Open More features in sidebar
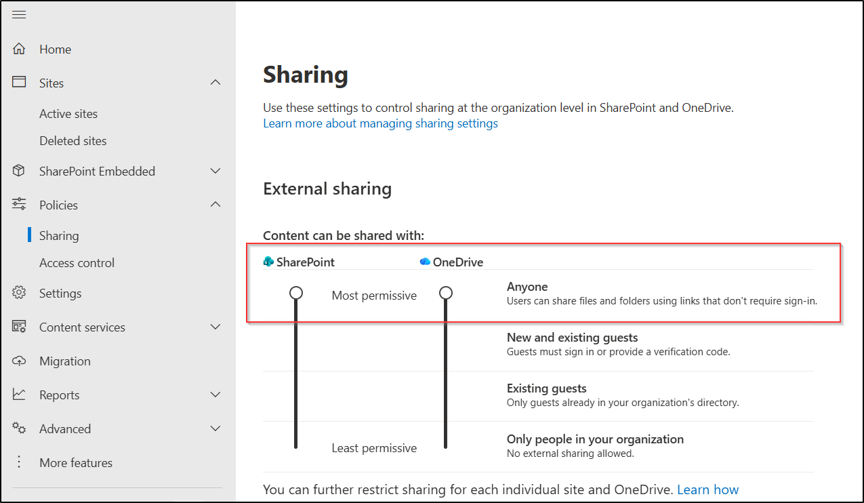864x503 pixels. [76, 462]
